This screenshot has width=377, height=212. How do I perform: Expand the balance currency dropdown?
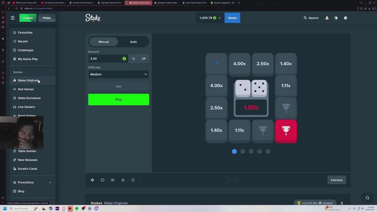tap(219, 18)
